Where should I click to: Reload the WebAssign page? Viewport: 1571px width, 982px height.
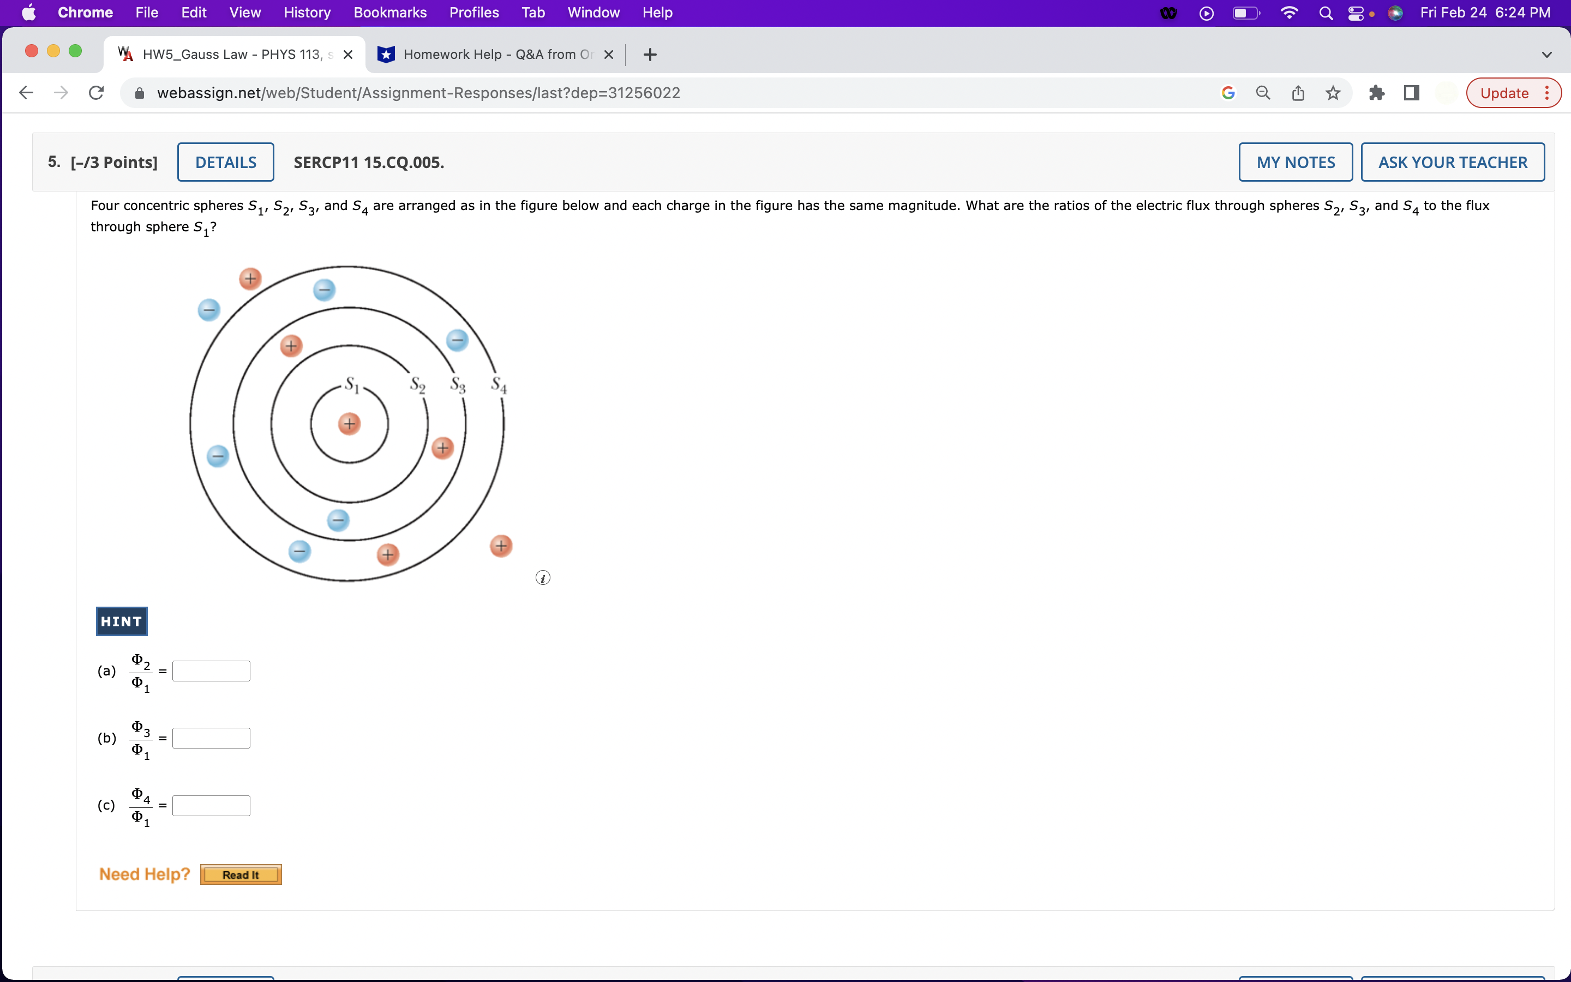click(x=95, y=92)
